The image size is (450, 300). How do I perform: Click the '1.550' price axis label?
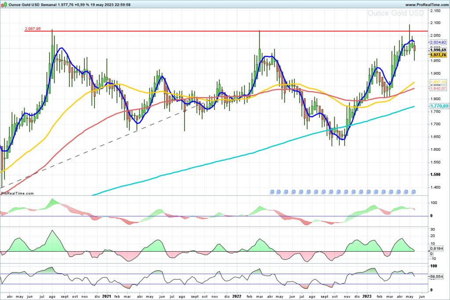pos(435,163)
